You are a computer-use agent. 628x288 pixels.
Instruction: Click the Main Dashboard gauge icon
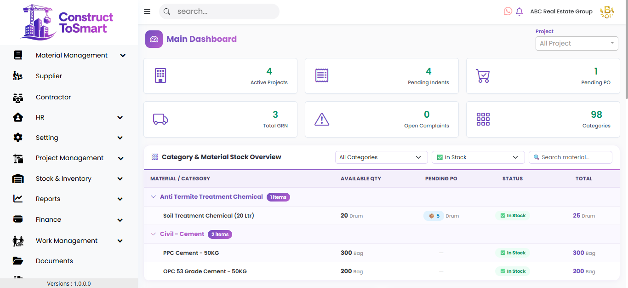154,39
